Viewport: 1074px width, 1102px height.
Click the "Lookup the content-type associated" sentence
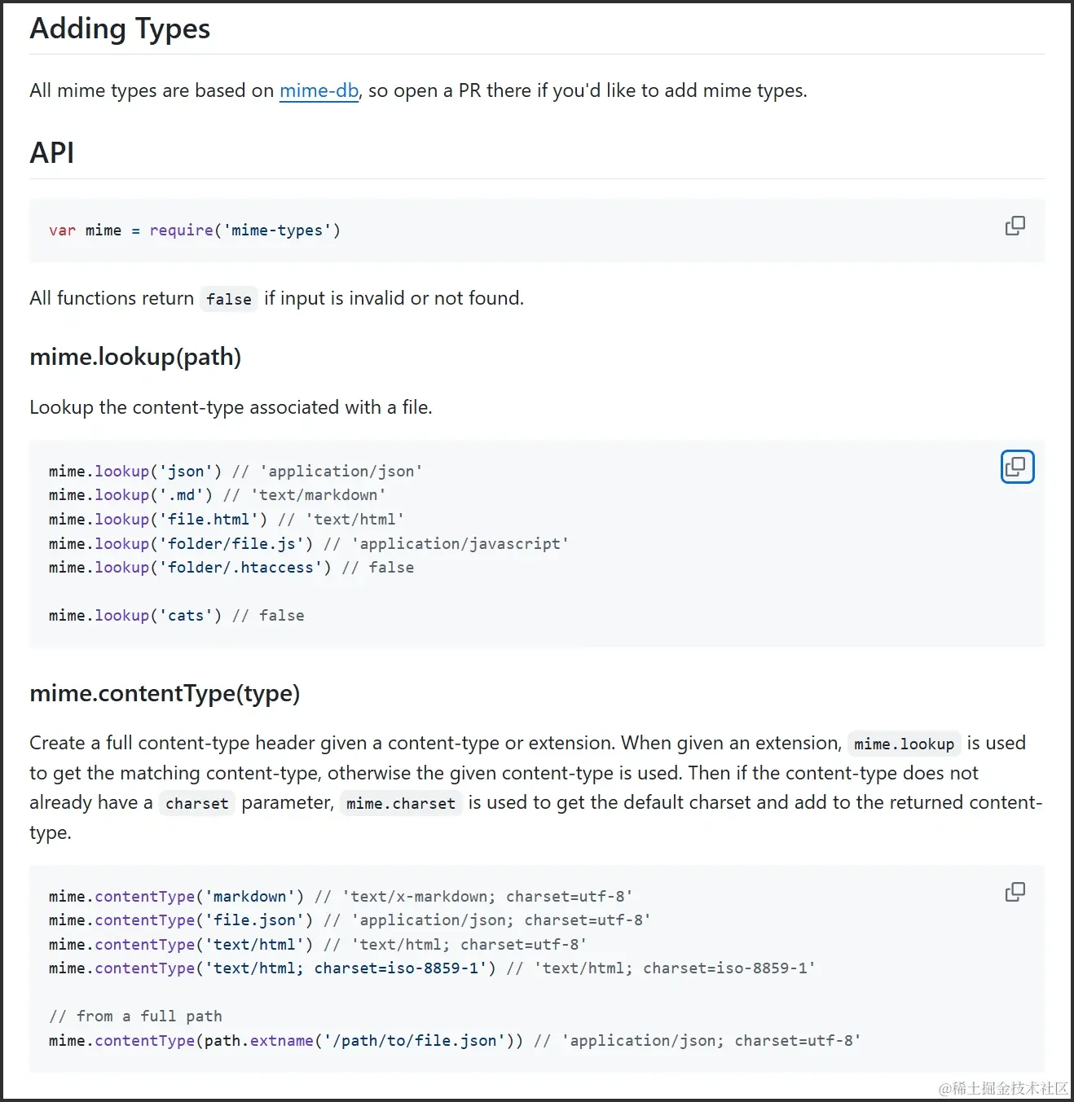[231, 407]
